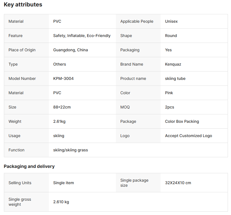Click the Packaging and delivery heading
231x215 pixels.
[29, 166]
